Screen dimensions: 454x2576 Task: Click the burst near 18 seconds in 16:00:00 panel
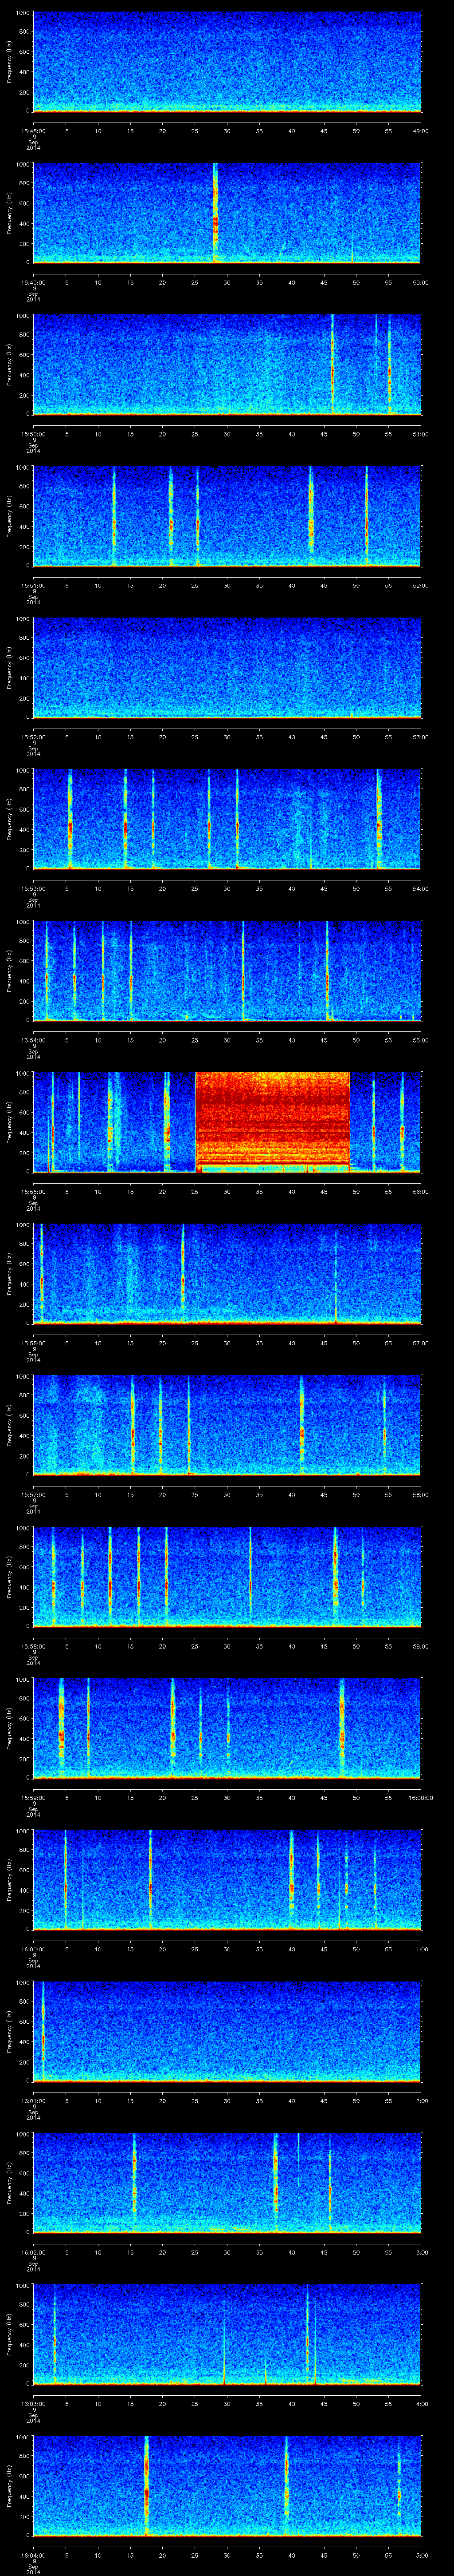tap(150, 1880)
